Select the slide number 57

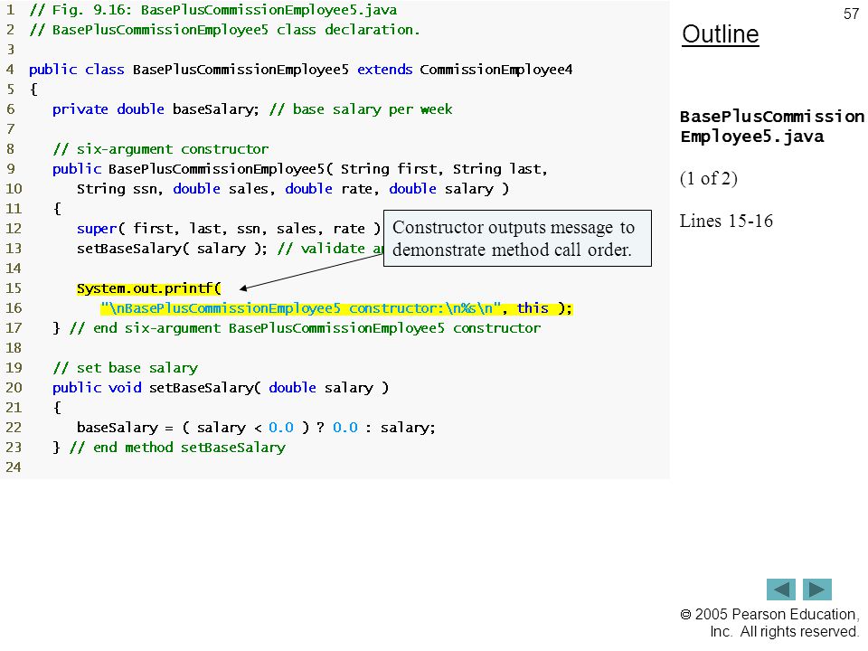[851, 14]
